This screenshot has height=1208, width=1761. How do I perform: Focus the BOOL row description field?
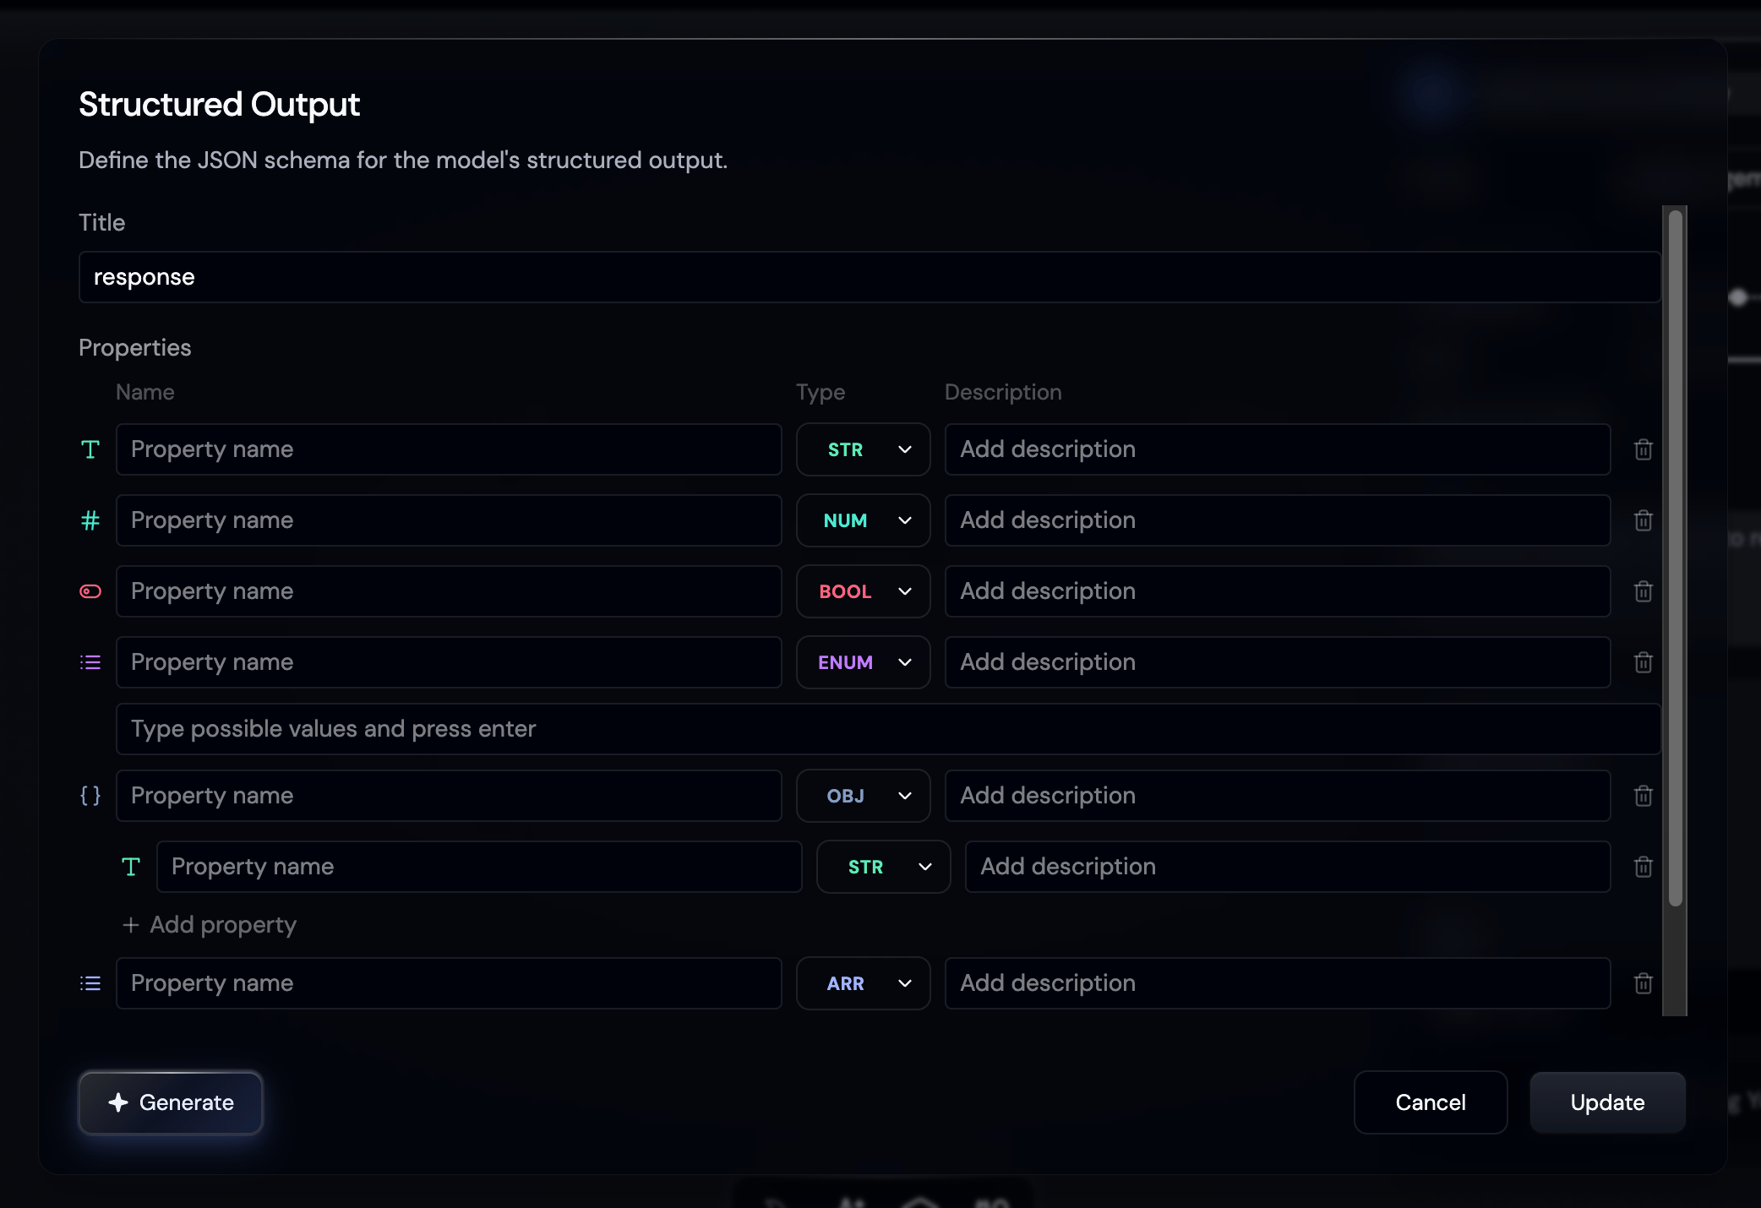pos(1278,591)
